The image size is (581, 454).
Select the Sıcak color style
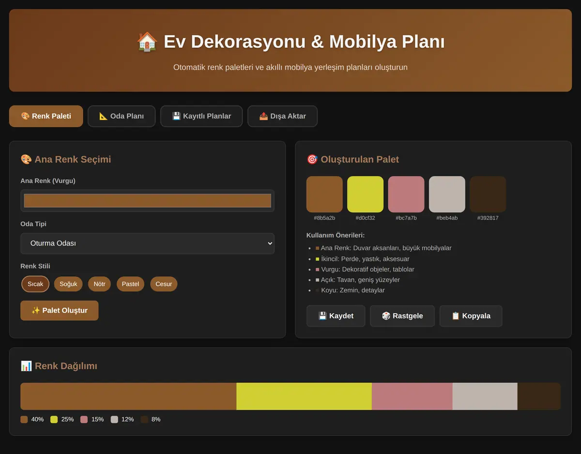click(35, 284)
